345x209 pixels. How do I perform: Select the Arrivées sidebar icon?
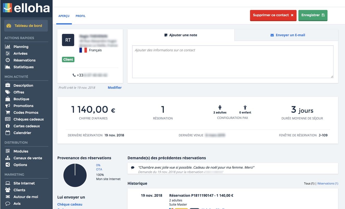(8, 53)
